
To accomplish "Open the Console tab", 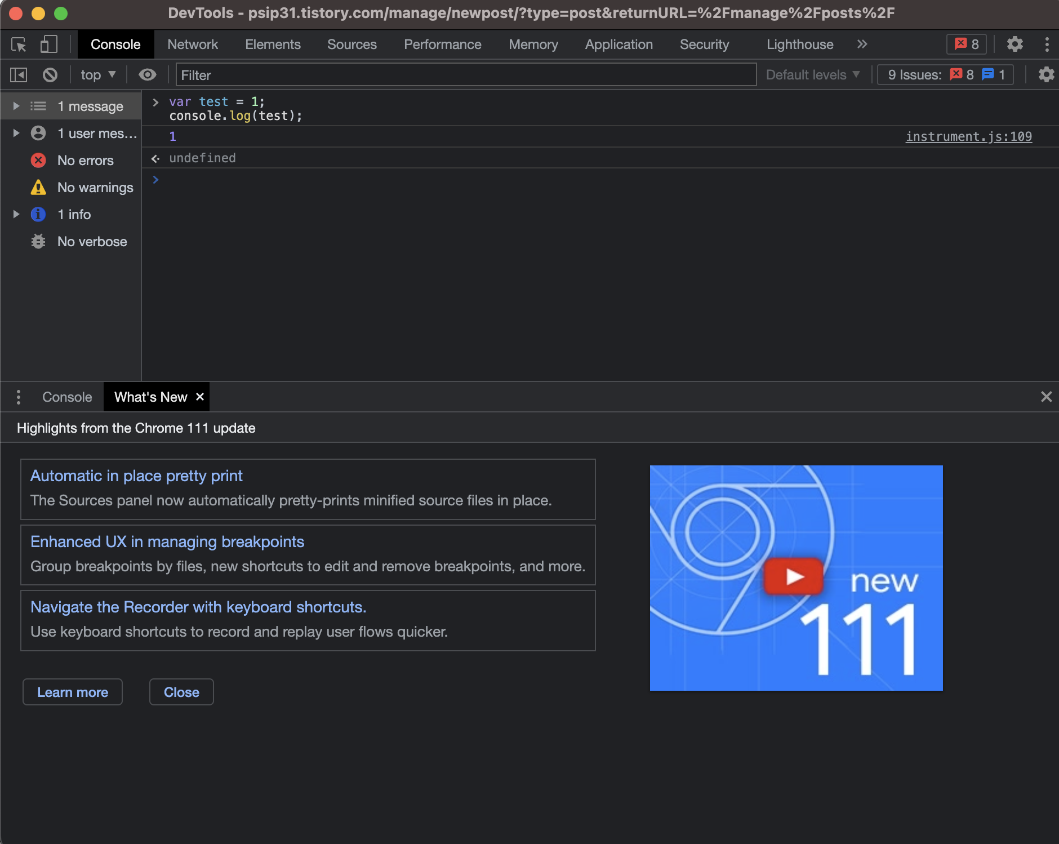I will 115,45.
